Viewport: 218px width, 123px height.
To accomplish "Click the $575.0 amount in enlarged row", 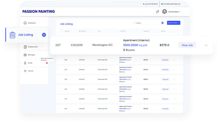I will [x=164, y=45].
